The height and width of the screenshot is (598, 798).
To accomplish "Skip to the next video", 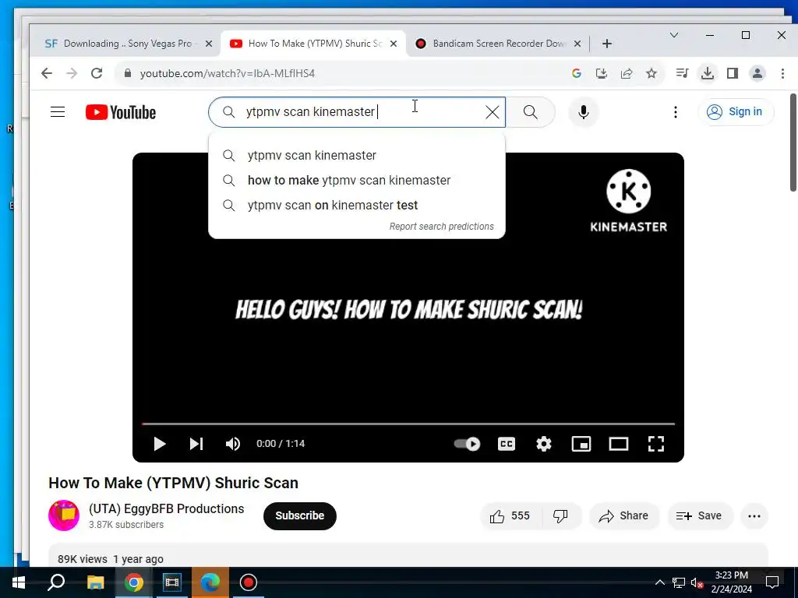I will click(x=196, y=444).
